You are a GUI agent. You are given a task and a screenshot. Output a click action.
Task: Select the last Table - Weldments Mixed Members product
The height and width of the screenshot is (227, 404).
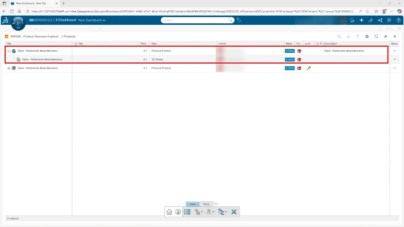(x=37, y=68)
